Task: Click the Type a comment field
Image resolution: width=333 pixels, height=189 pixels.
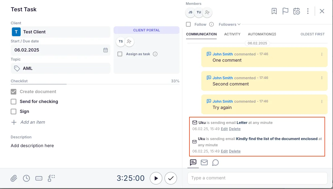Action: click(257, 178)
